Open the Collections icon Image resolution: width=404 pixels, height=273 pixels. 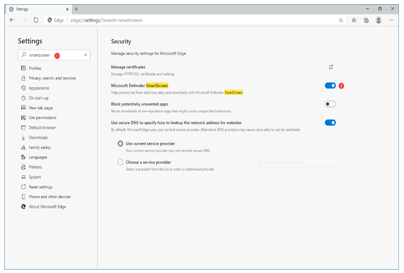pyautogui.click(x=366, y=20)
